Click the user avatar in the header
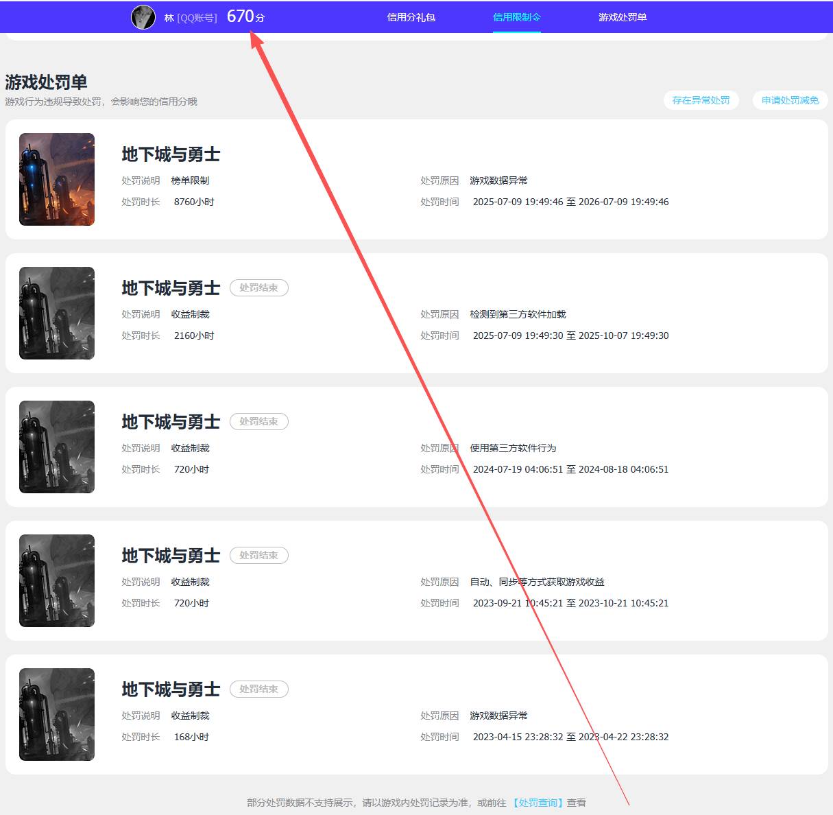 (143, 17)
